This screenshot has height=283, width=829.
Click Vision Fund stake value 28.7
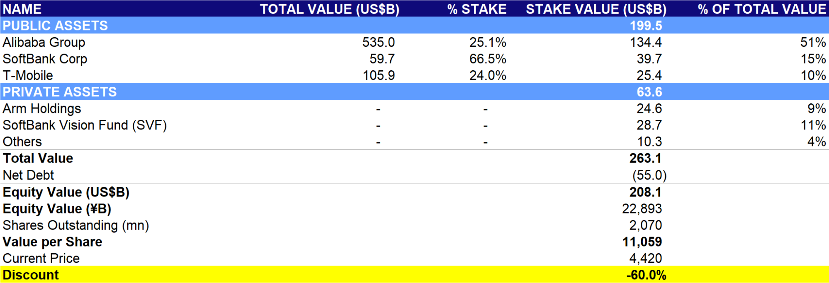tap(649, 125)
